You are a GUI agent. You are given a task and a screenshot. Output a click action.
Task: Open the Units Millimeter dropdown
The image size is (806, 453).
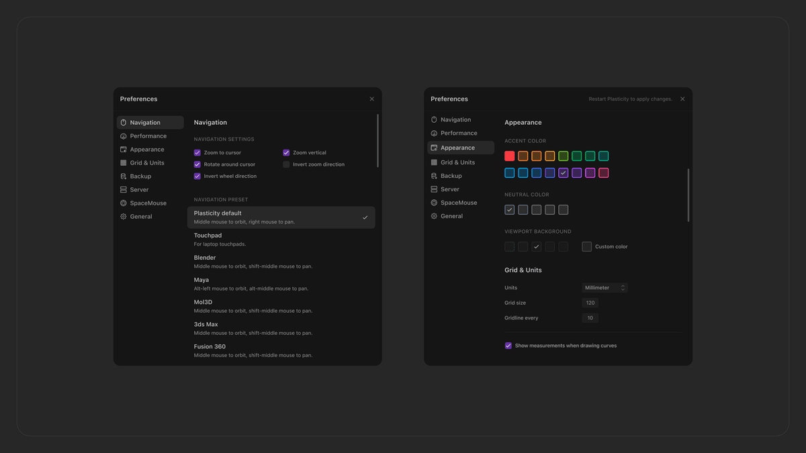click(x=604, y=288)
